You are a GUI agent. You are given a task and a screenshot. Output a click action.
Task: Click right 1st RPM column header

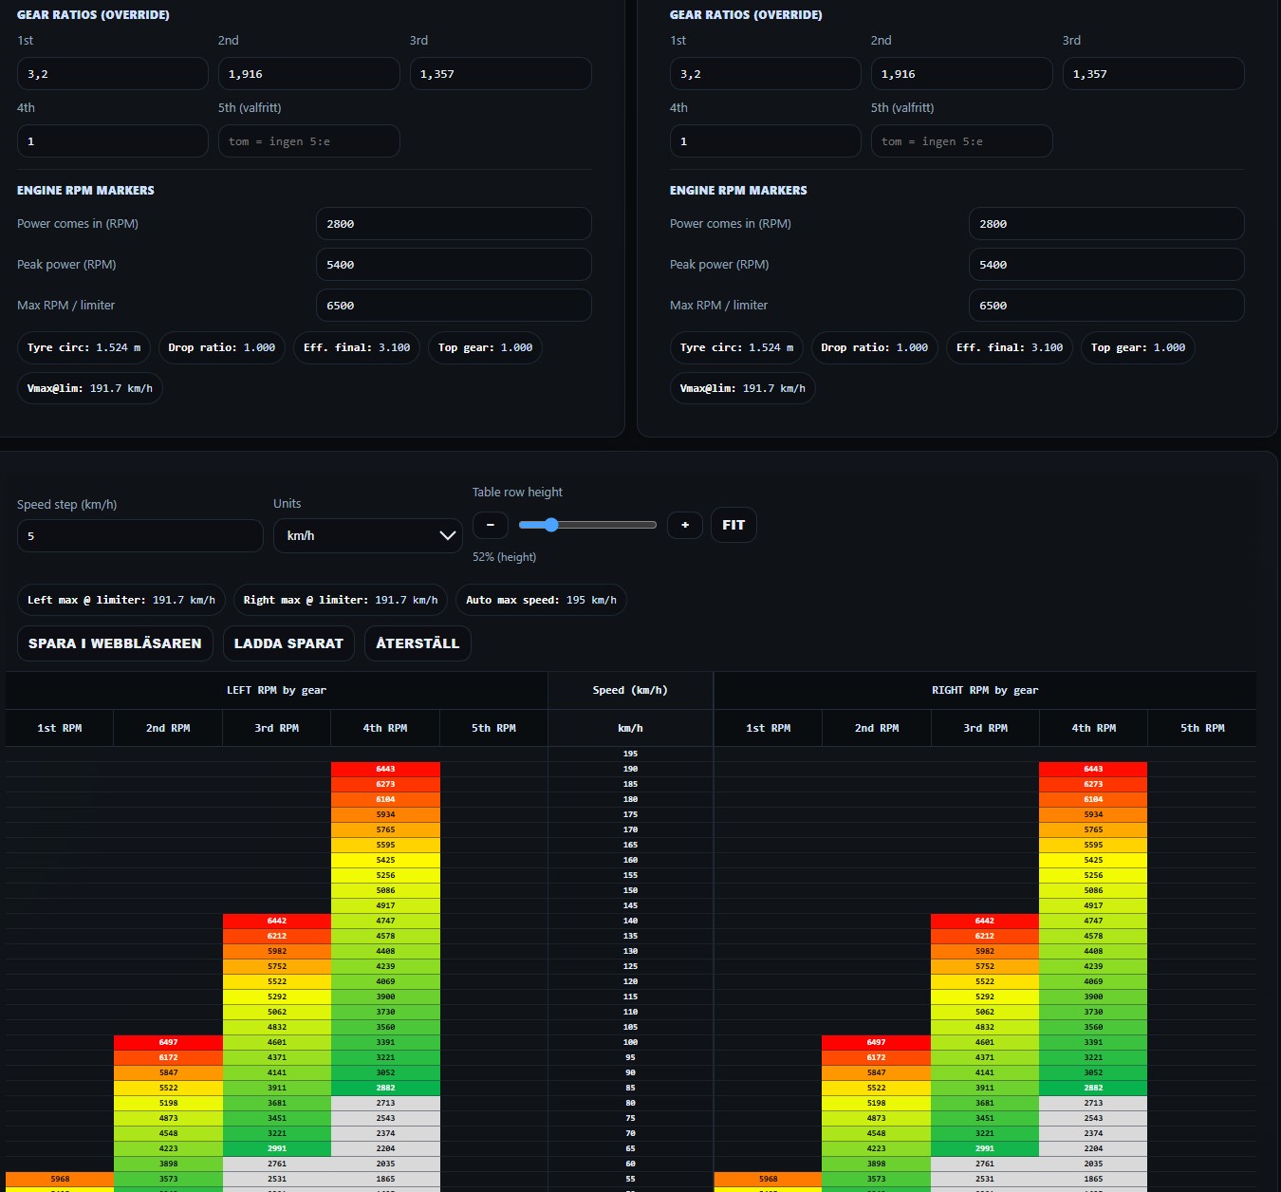768,728
